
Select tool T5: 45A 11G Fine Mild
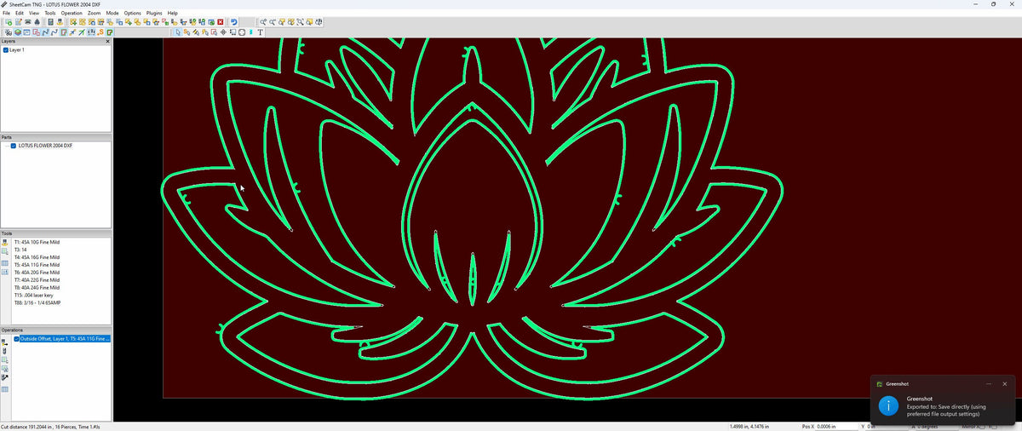pos(37,265)
